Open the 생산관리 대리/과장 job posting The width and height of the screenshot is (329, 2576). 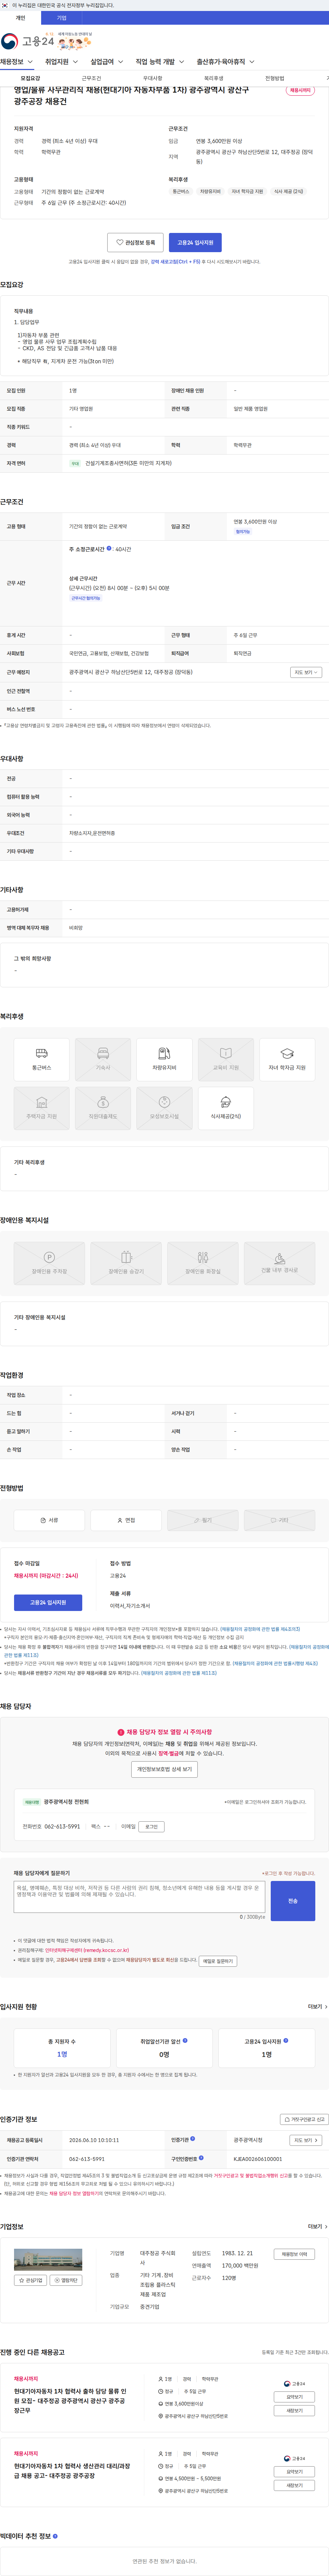click(72, 2471)
